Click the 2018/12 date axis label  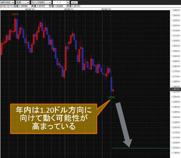[106, 9]
